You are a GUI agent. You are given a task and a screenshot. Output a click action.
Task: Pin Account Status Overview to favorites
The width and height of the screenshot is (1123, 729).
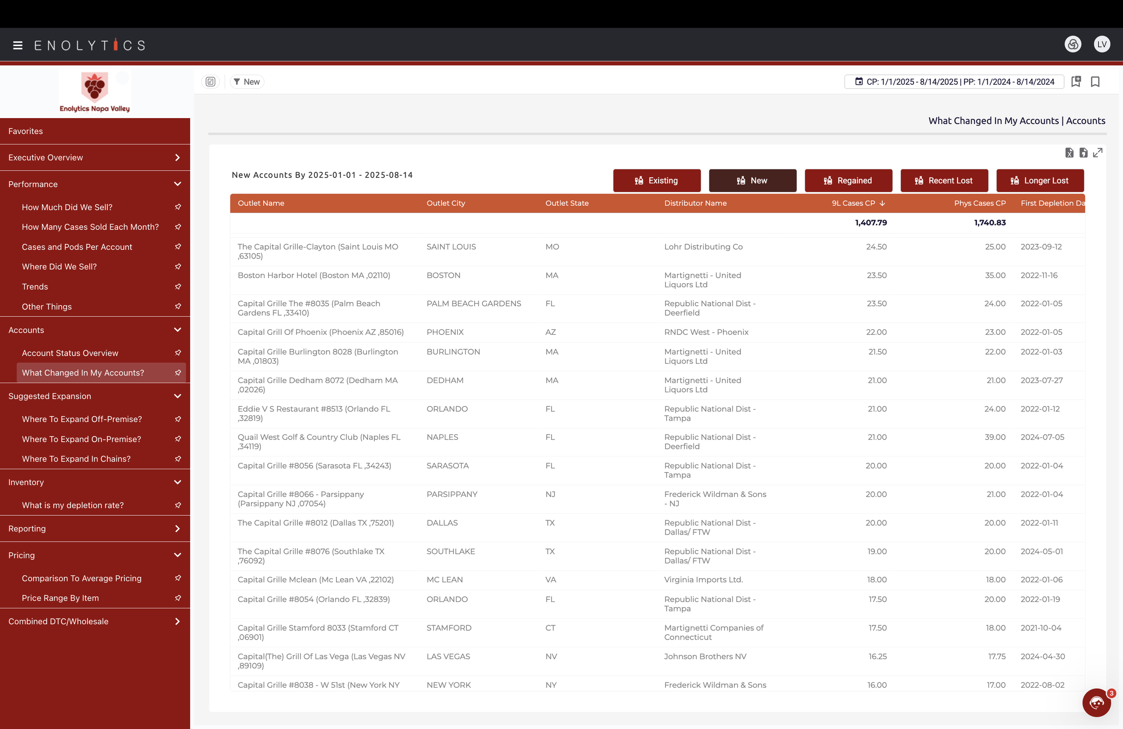tap(178, 353)
